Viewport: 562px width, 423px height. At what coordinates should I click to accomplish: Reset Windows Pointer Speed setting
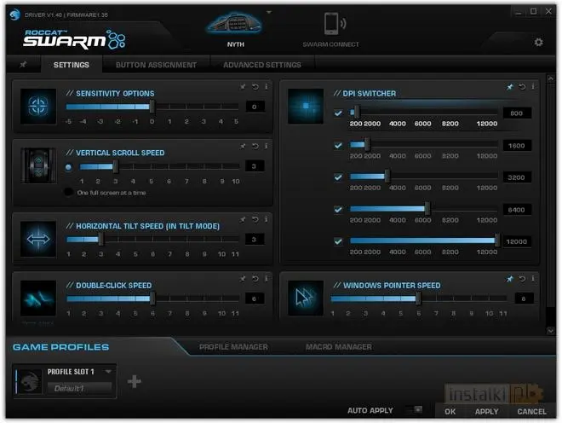pyautogui.click(x=522, y=279)
